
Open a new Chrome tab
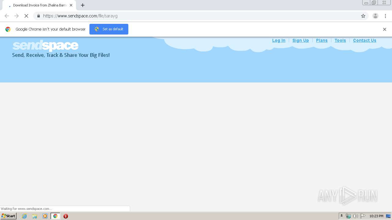(x=83, y=5)
